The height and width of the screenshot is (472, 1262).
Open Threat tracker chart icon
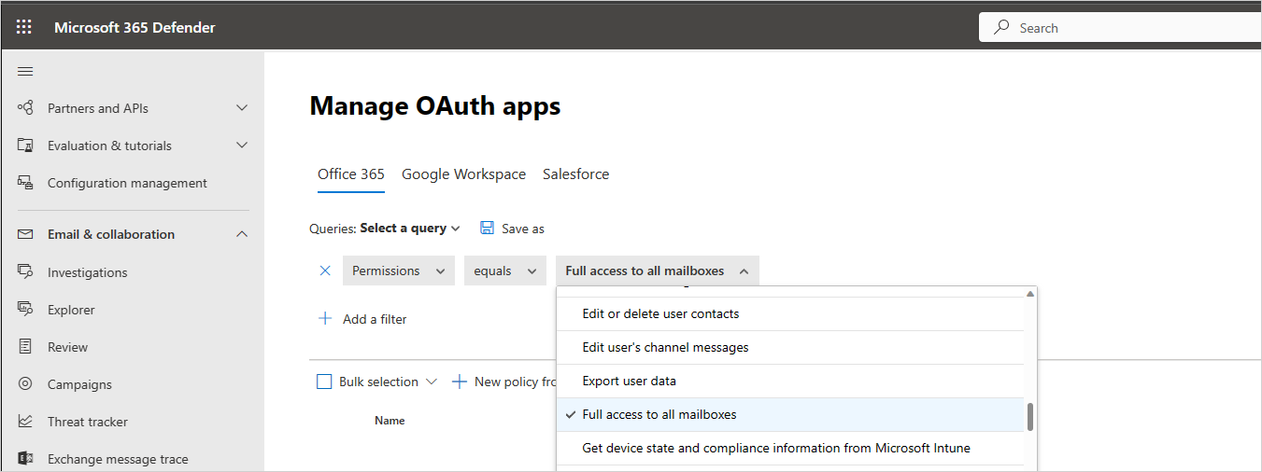pos(26,422)
